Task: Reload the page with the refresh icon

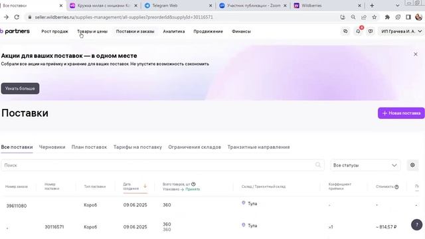Action: pos(17,17)
